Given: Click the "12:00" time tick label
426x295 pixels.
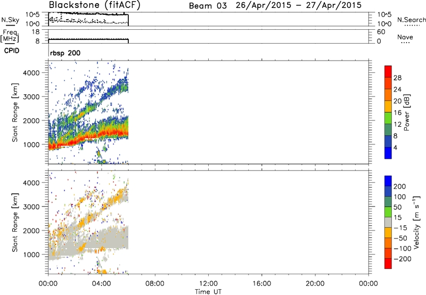Looking at the screenshot, I should coord(208,284).
